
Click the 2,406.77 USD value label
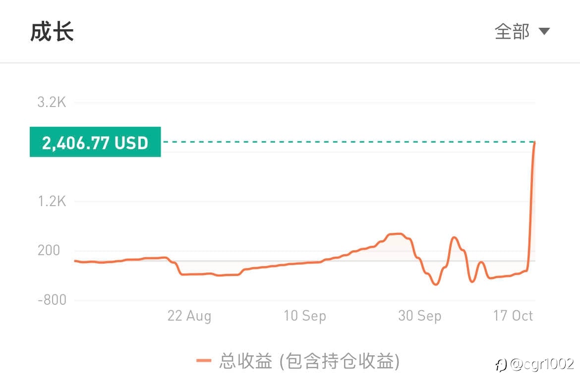pos(95,143)
